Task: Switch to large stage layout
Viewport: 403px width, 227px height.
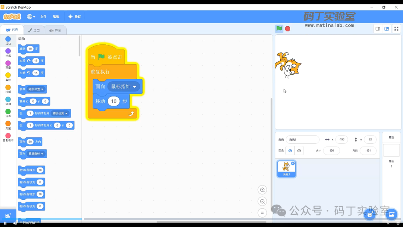Action: 387,29
